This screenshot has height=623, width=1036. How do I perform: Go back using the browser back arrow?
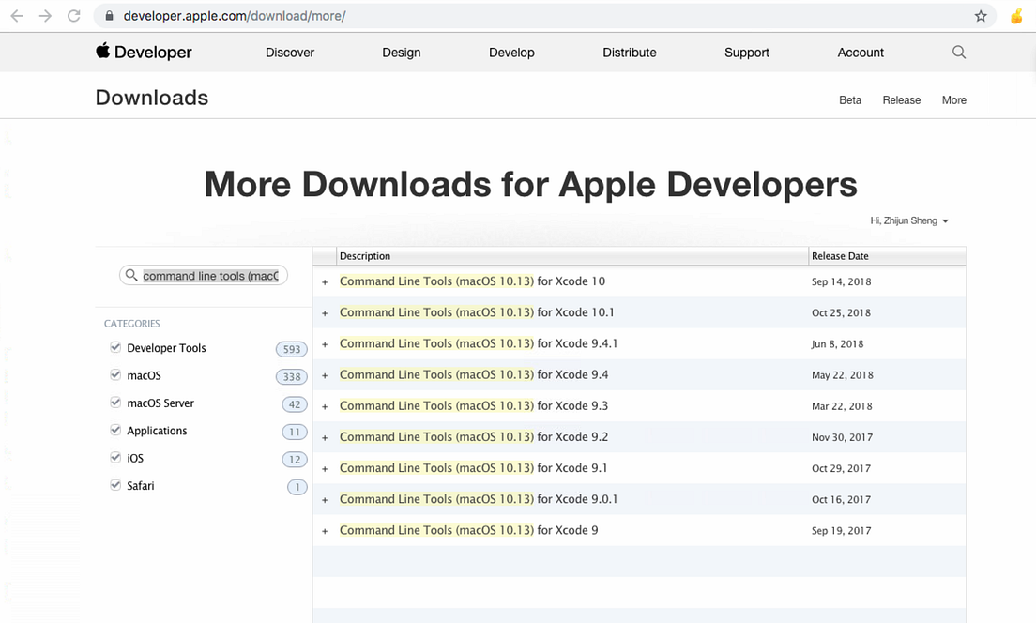point(16,15)
